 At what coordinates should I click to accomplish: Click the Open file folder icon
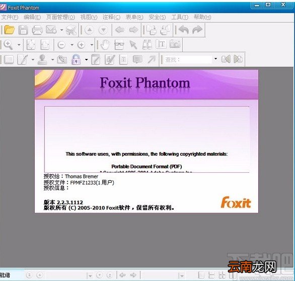pos(10,30)
